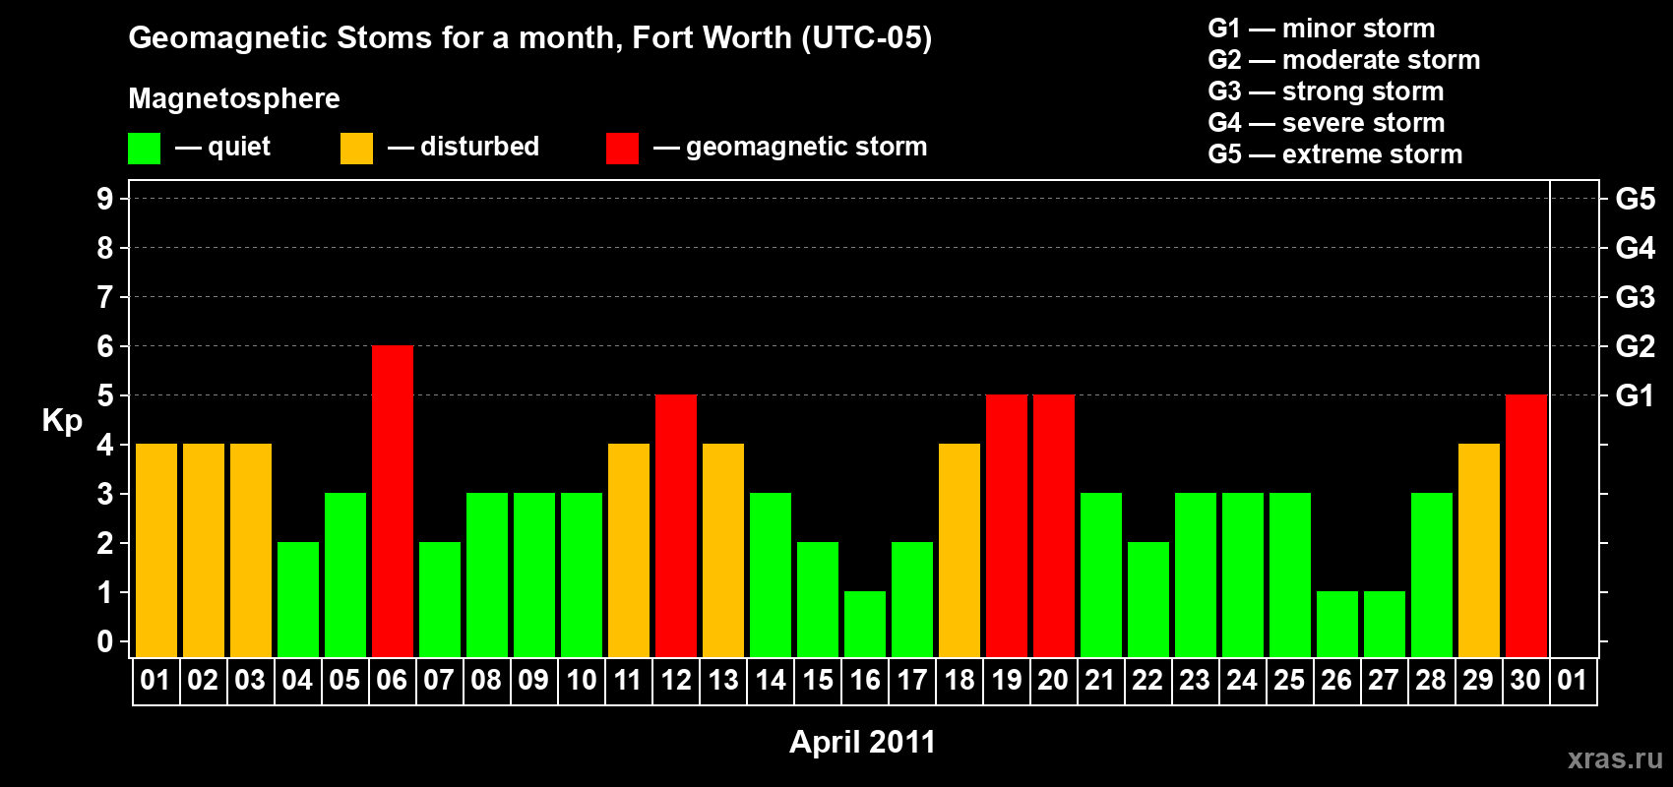Click the G5 label on the right axis
The width and height of the screenshot is (1673, 787).
pyautogui.click(x=1635, y=199)
